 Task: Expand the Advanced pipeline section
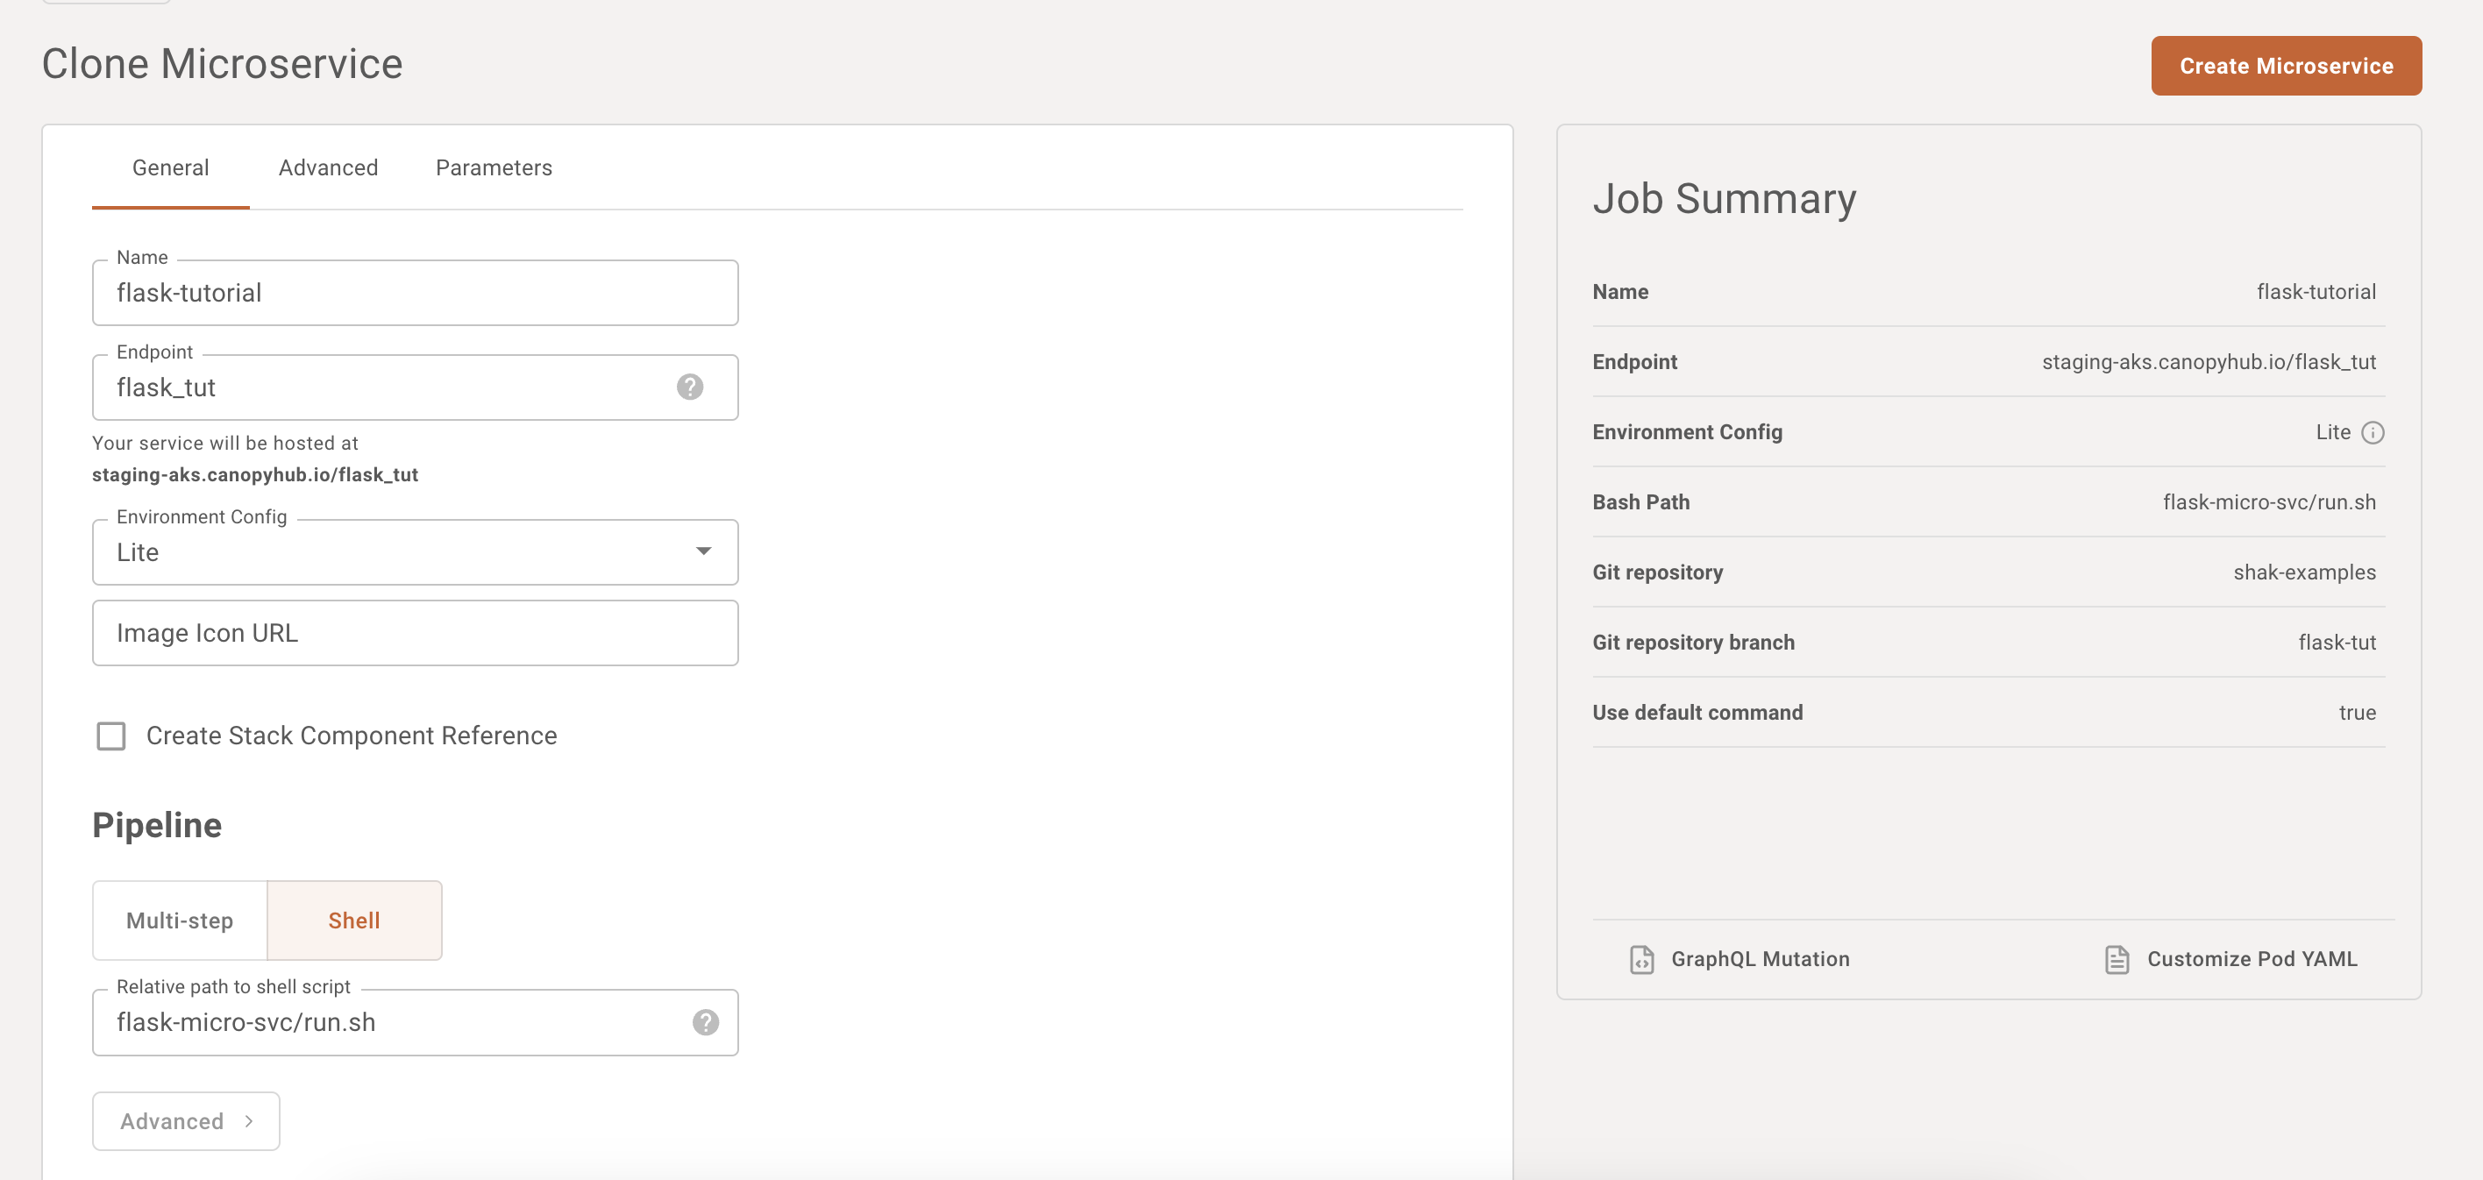coord(185,1120)
